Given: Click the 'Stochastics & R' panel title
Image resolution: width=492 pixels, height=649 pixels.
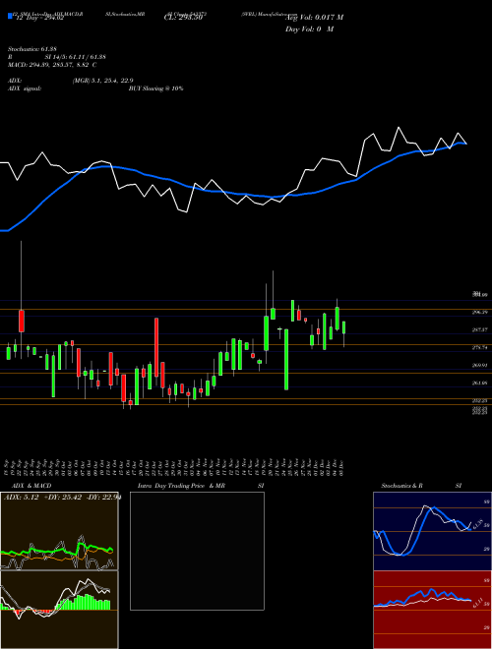Looking at the screenshot, I should coord(401,486).
